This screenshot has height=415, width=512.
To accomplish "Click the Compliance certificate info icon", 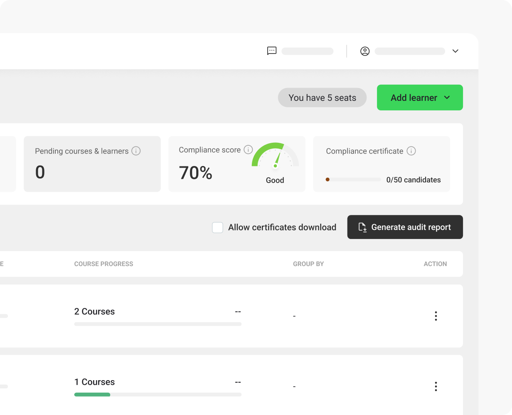I will coord(411,151).
